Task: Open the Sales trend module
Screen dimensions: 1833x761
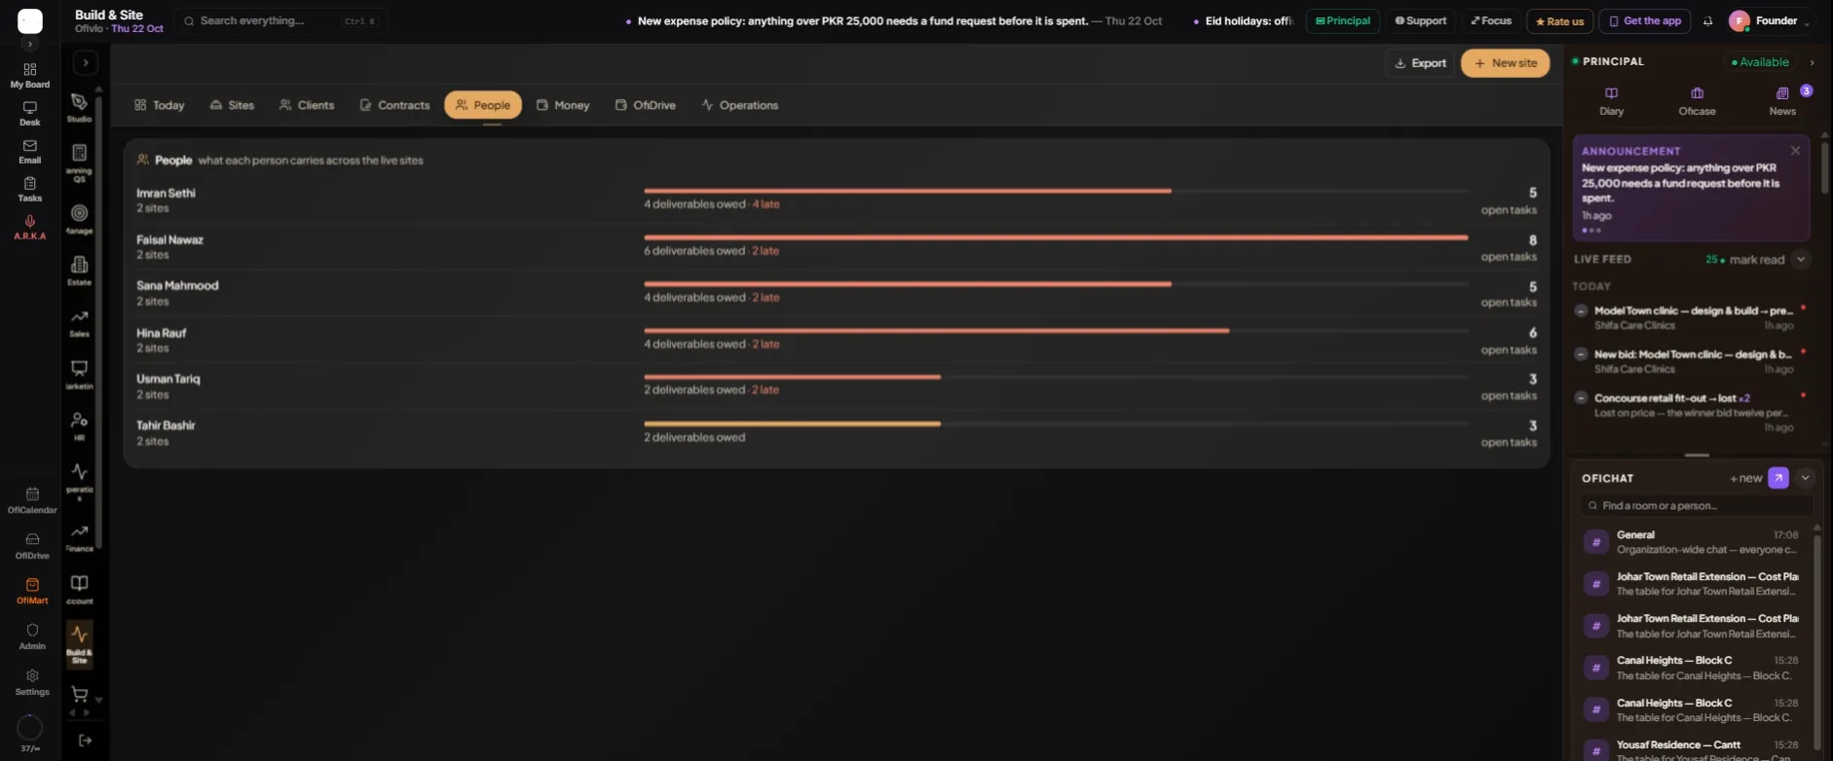Action: pyautogui.click(x=80, y=322)
